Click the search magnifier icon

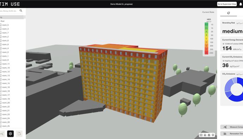21,11
